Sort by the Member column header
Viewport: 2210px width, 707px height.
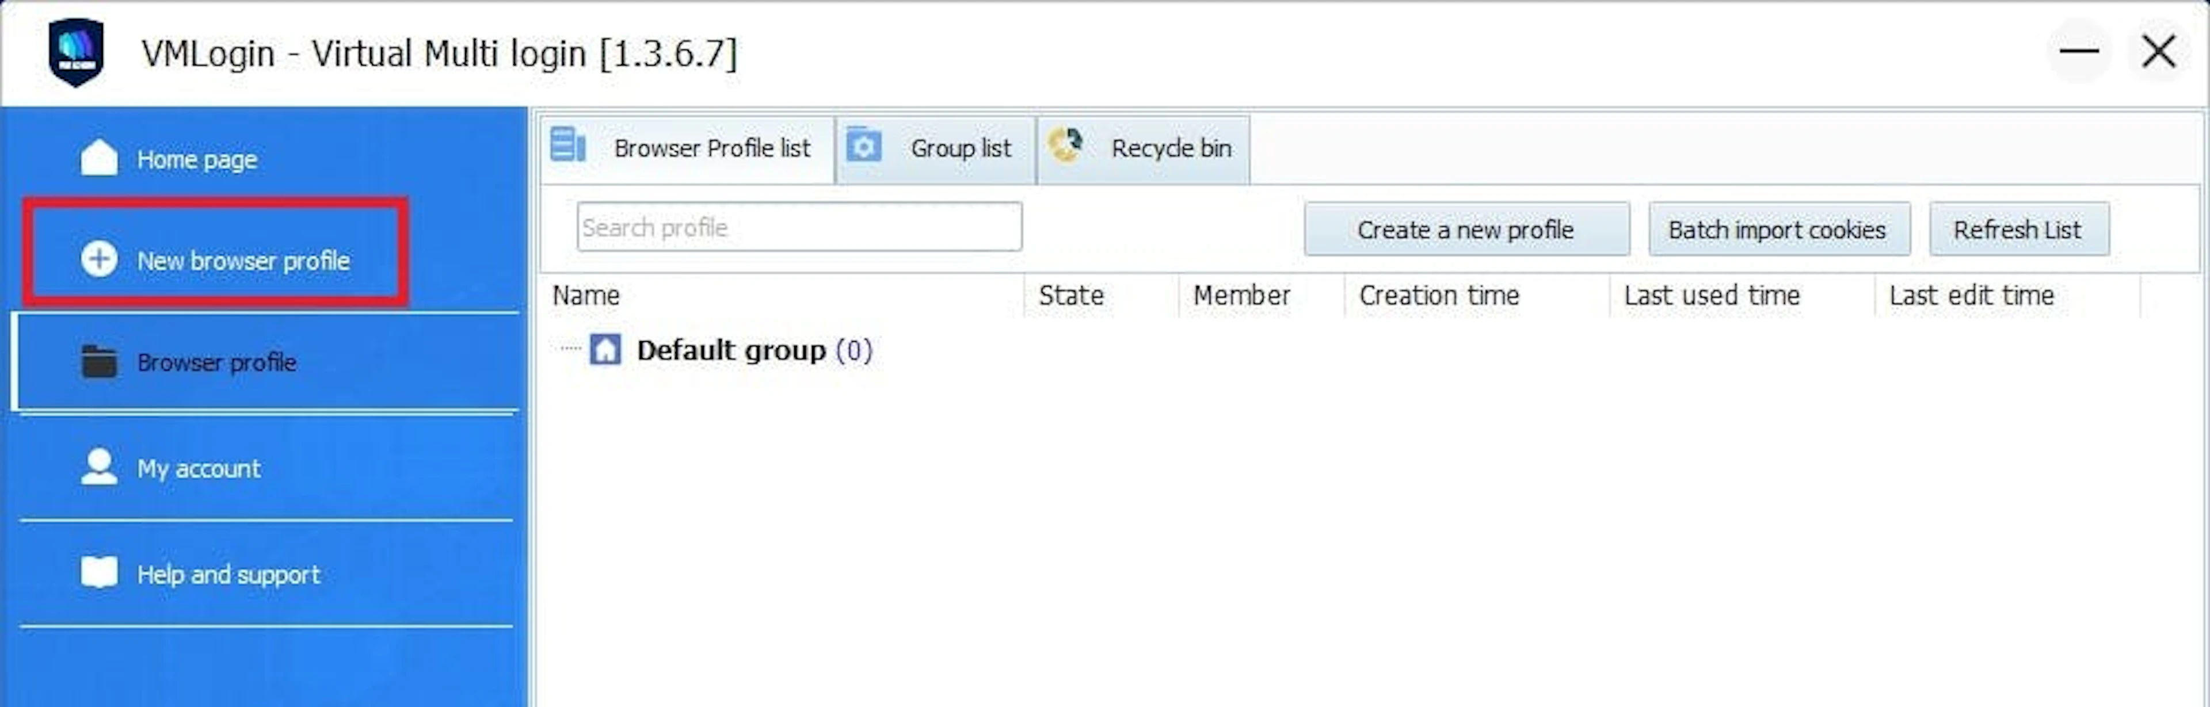(1262, 295)
